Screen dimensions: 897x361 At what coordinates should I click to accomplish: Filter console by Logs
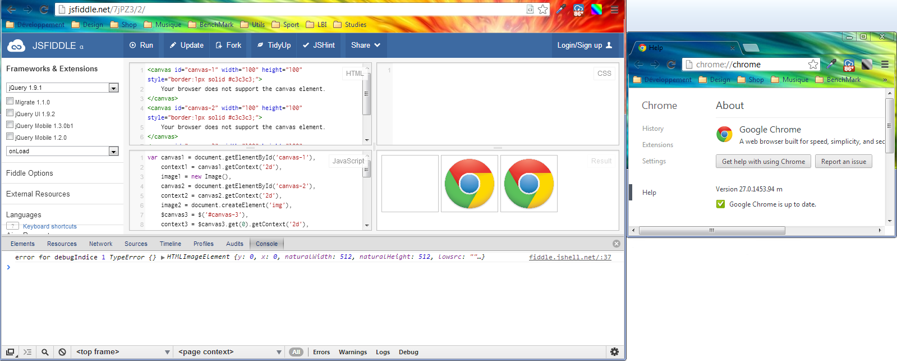[383, 352]
